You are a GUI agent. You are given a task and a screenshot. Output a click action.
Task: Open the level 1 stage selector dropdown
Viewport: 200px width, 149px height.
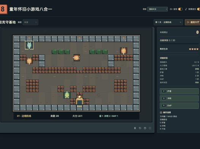coord(168,22)
